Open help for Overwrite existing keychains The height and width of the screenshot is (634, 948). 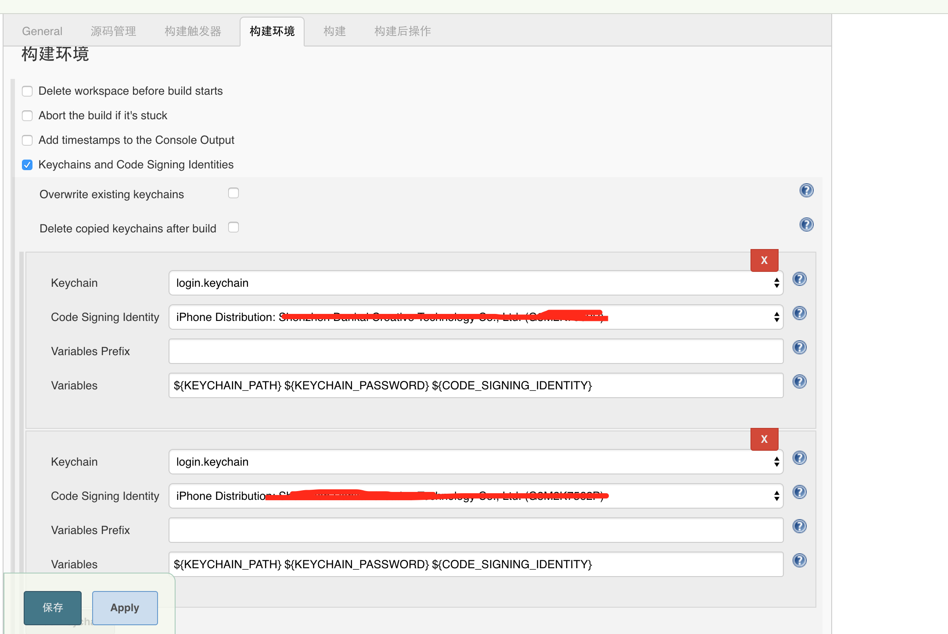coord(806,191)
